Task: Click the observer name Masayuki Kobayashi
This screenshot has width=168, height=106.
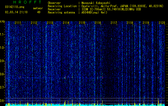Action: point(96,3)
